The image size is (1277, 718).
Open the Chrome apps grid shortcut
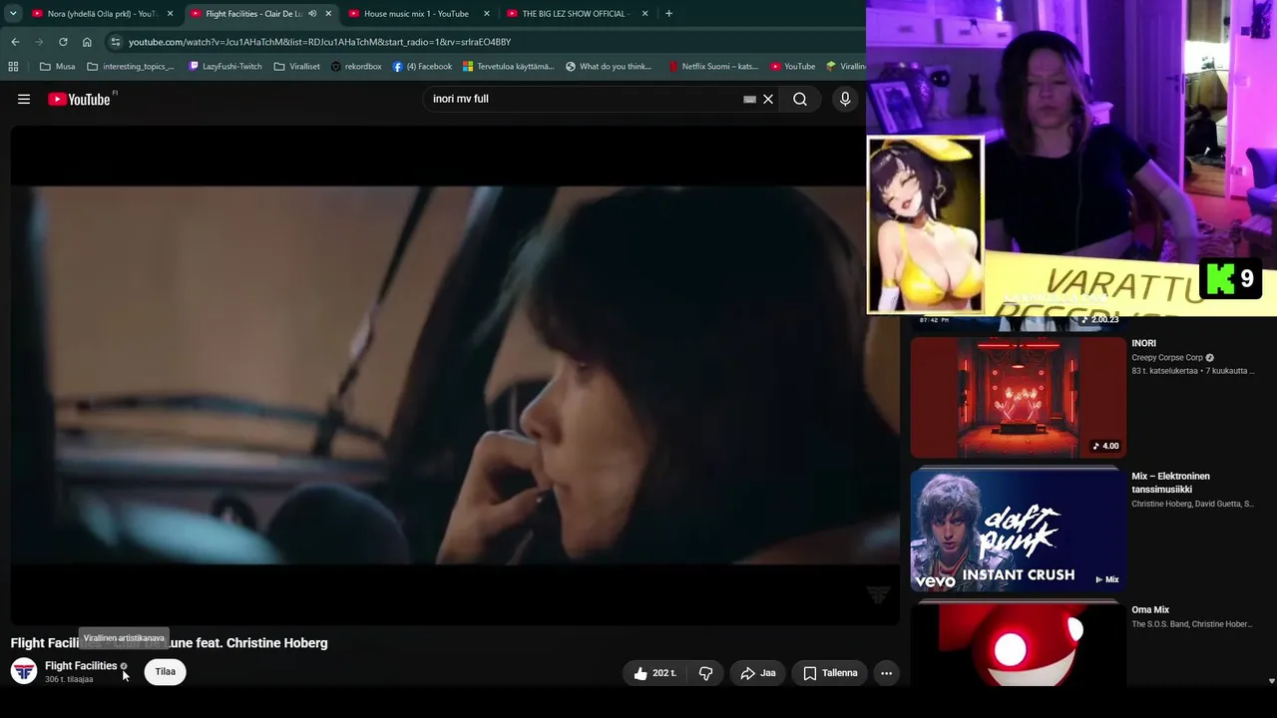[x=13, y=67]
